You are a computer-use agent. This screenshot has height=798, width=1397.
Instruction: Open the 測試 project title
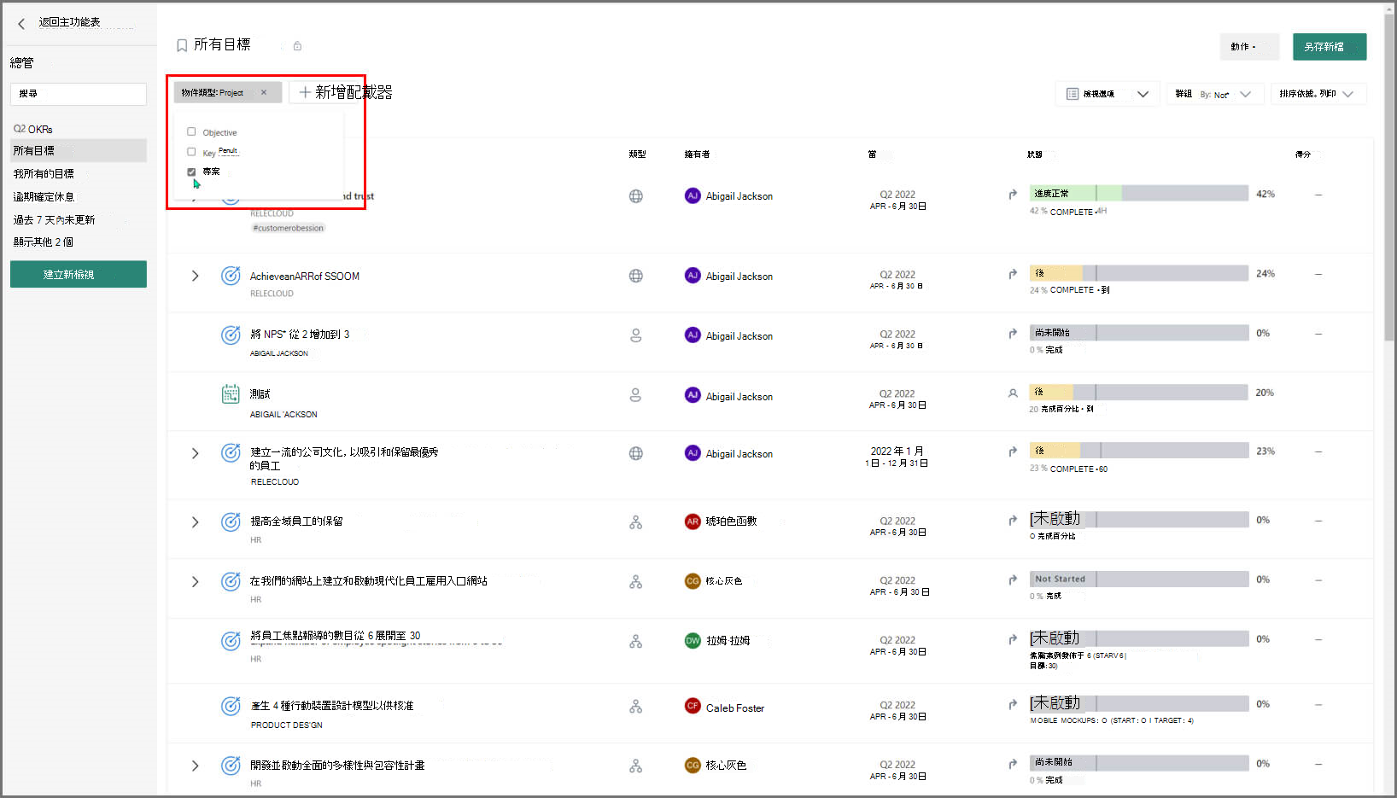pyautogui.click(x=260, y=394)
